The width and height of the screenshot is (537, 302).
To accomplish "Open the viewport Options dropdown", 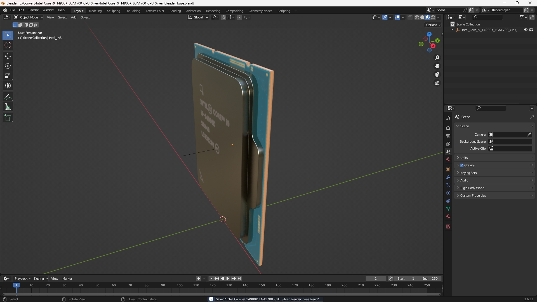I will coord(433,25).
